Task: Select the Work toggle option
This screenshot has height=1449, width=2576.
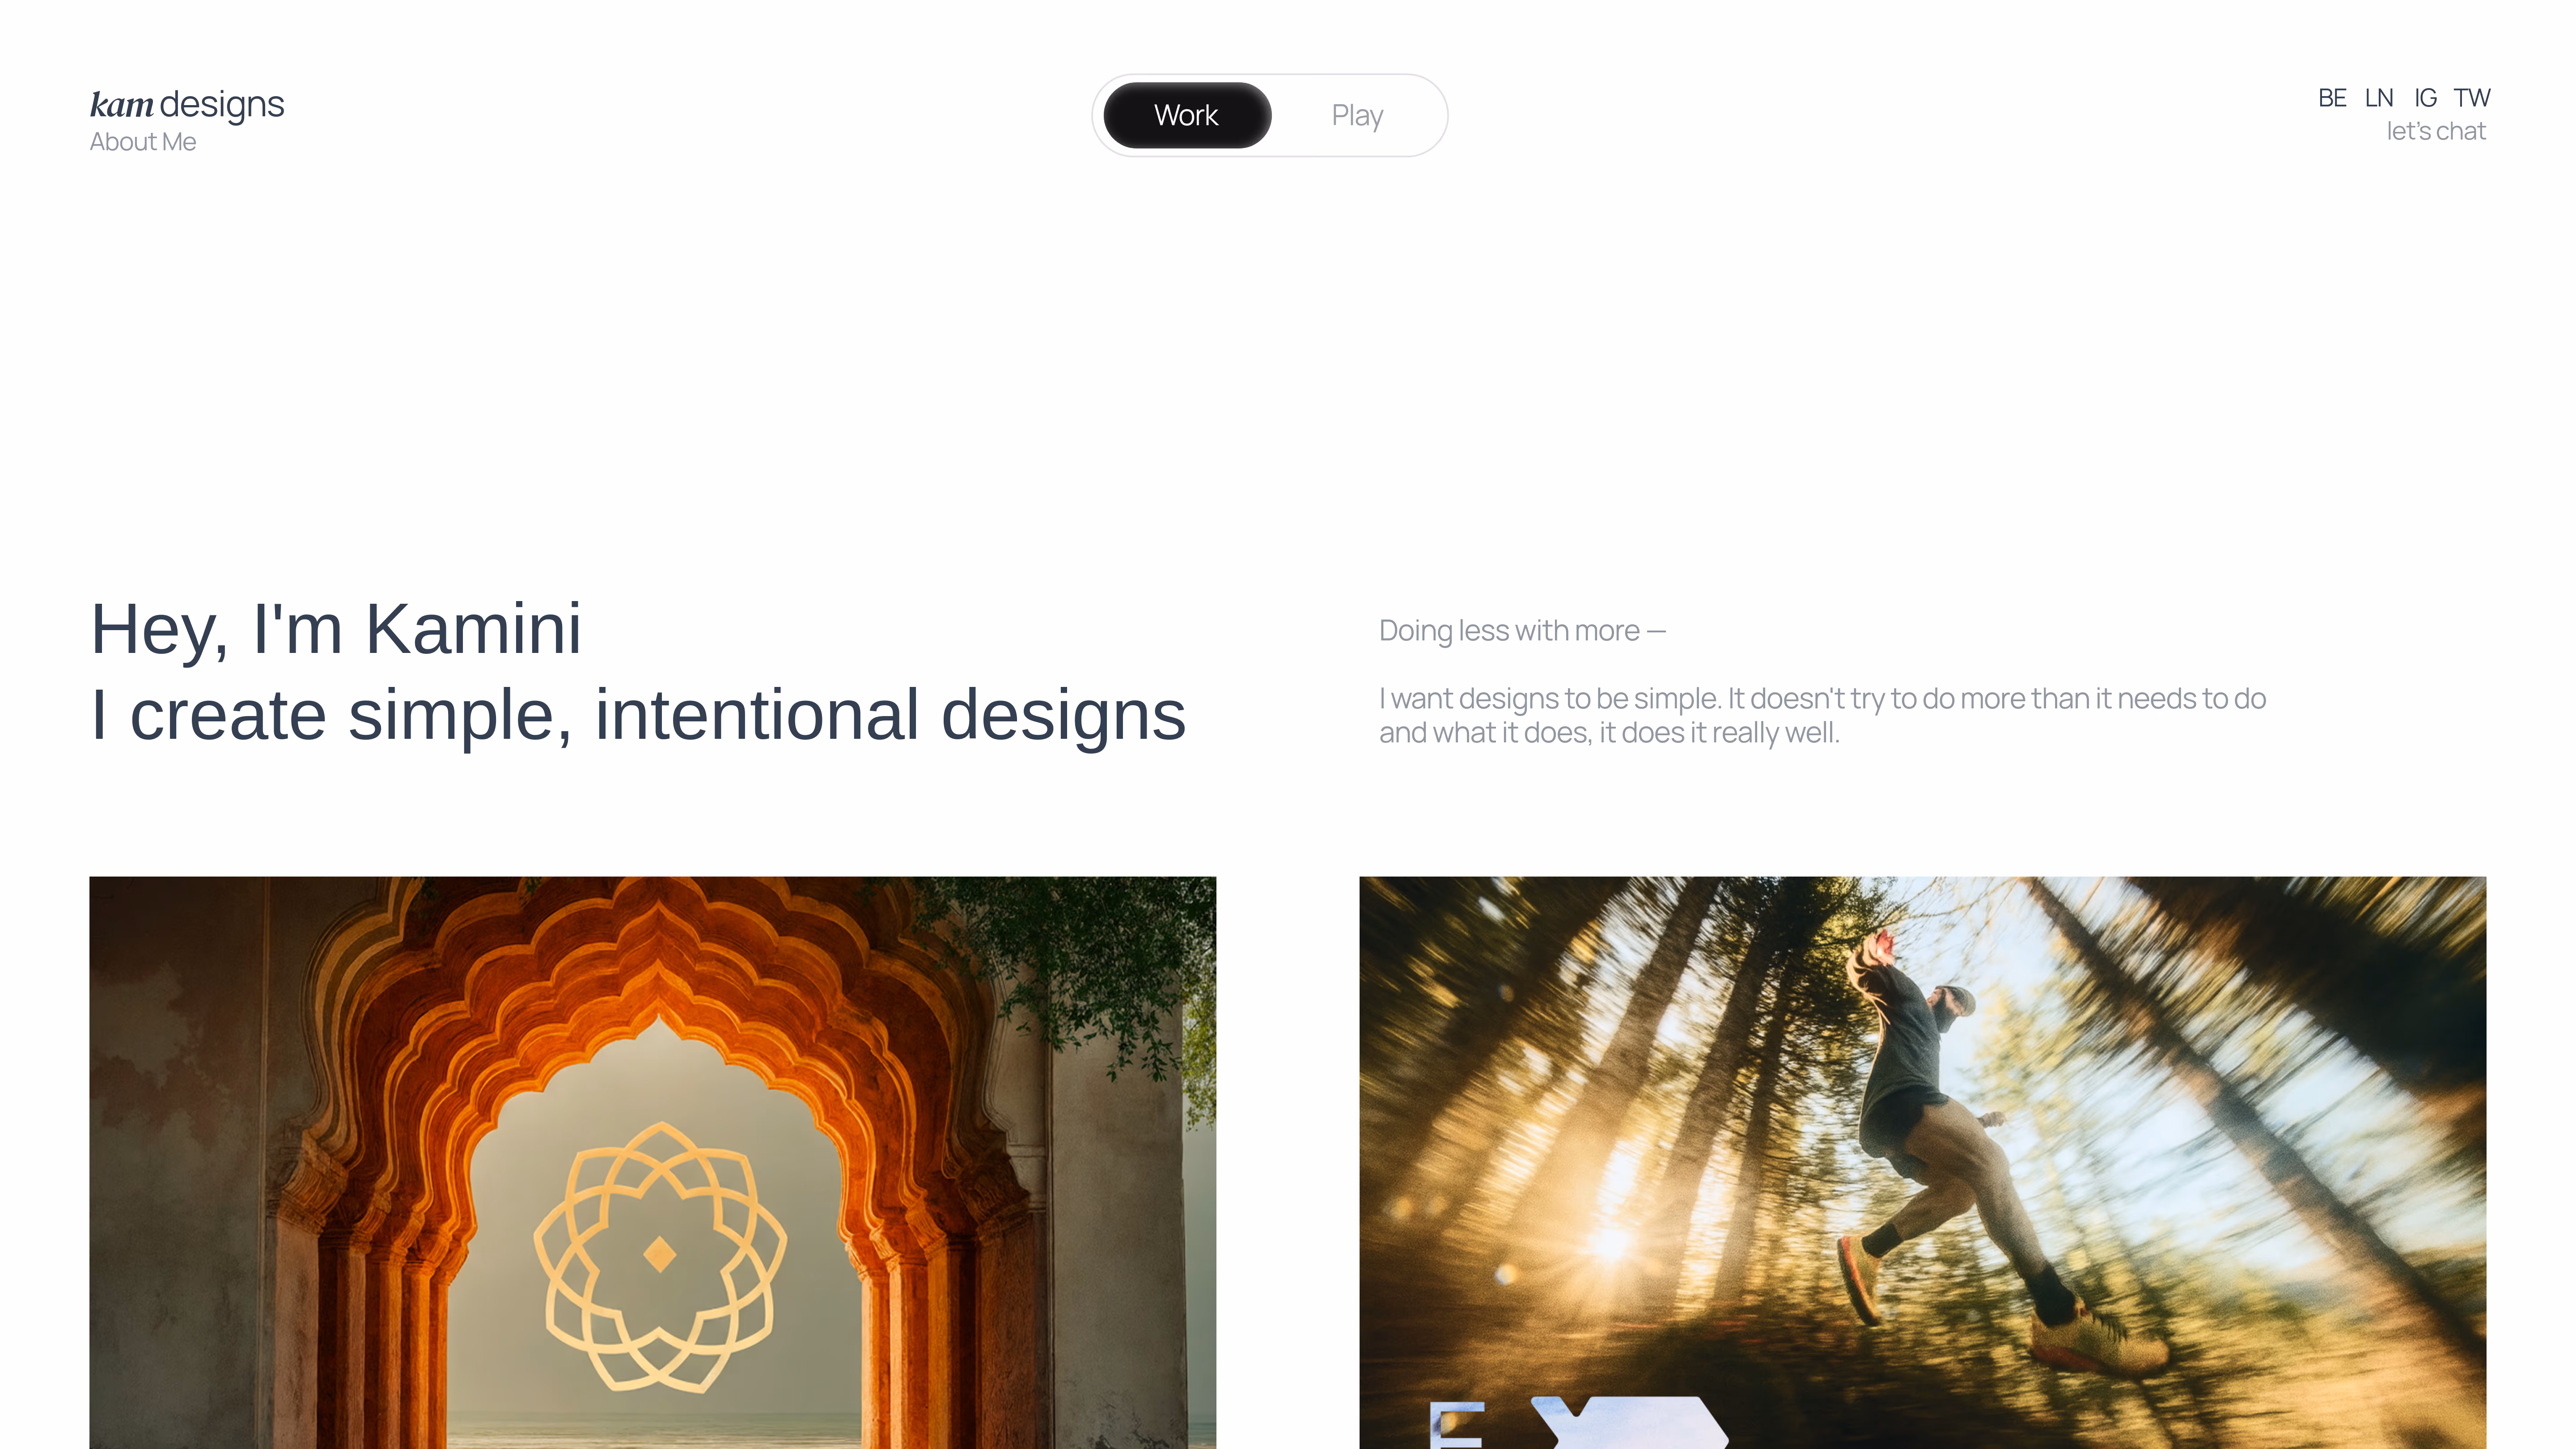Action: click(x=1187, y=115)
